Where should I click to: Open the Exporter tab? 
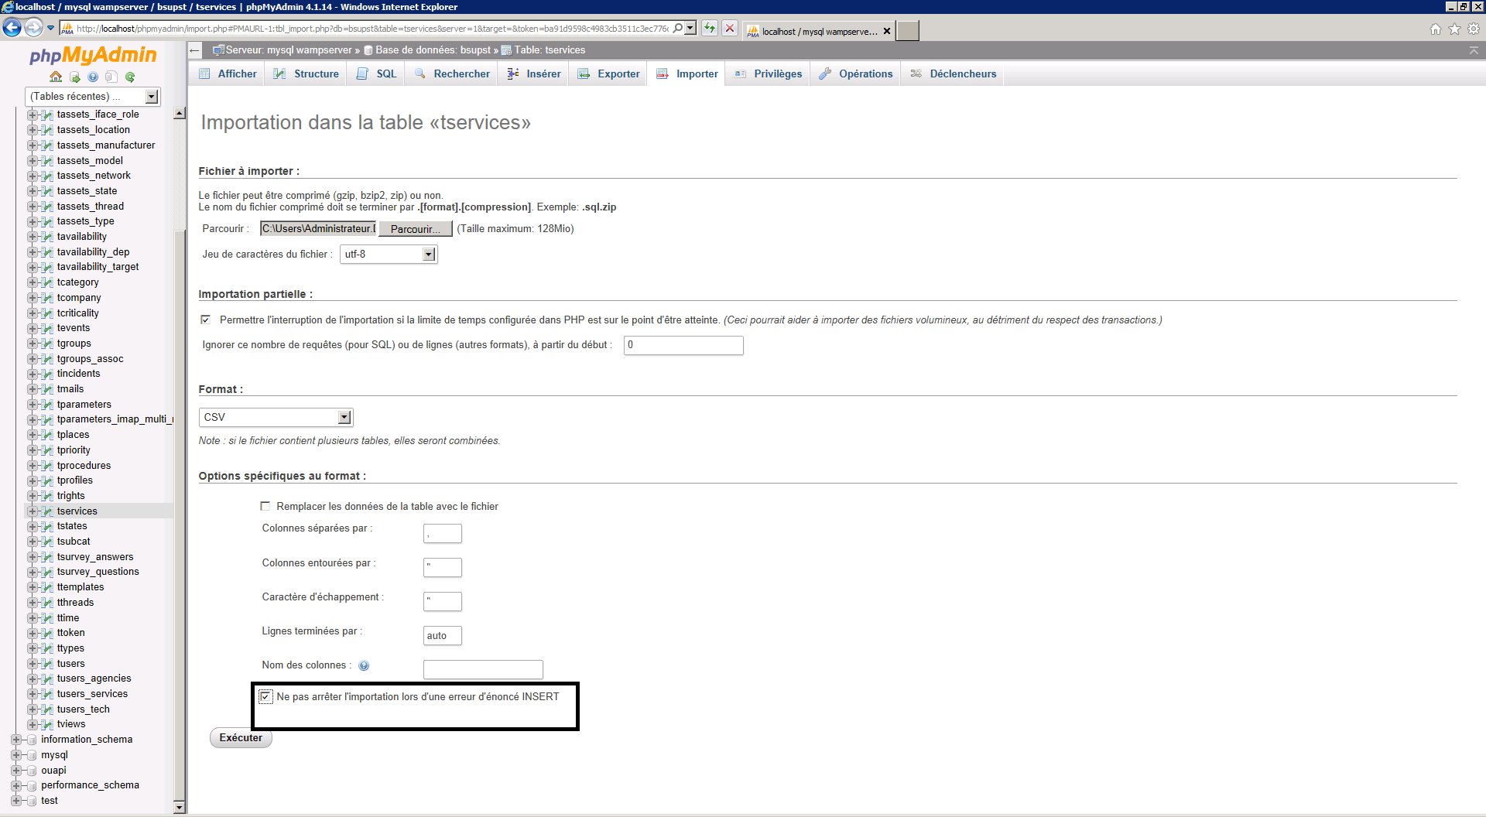tap(609, 73)
